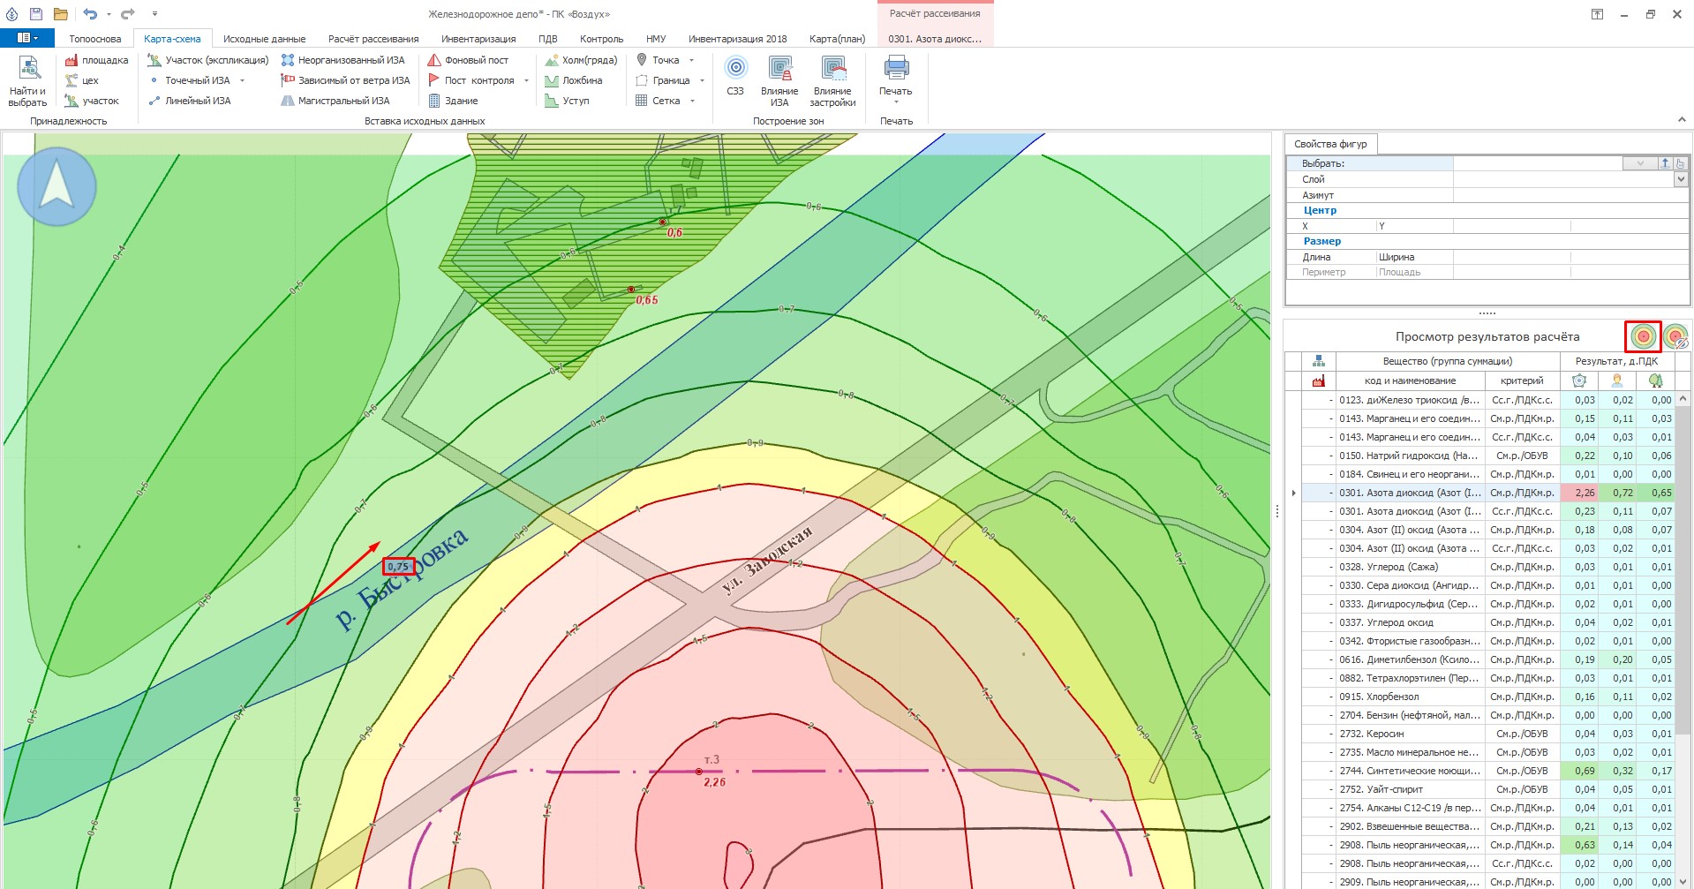Switch to the Исходные данные tab
This screenshot has width=1694, height=889.
point(264,39)
